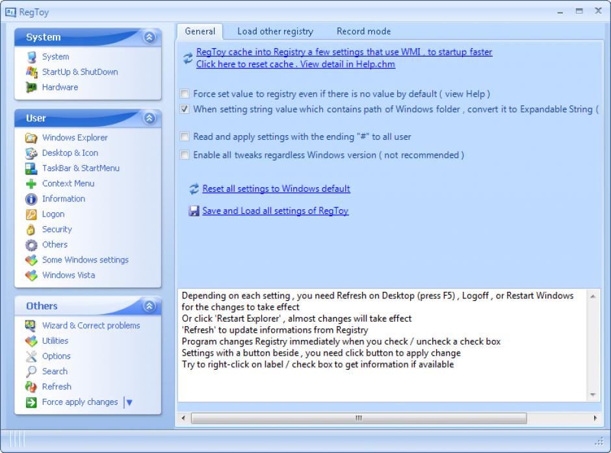Click Reset all settings to Windows default

pyautogui.click(x=276, y=189)
